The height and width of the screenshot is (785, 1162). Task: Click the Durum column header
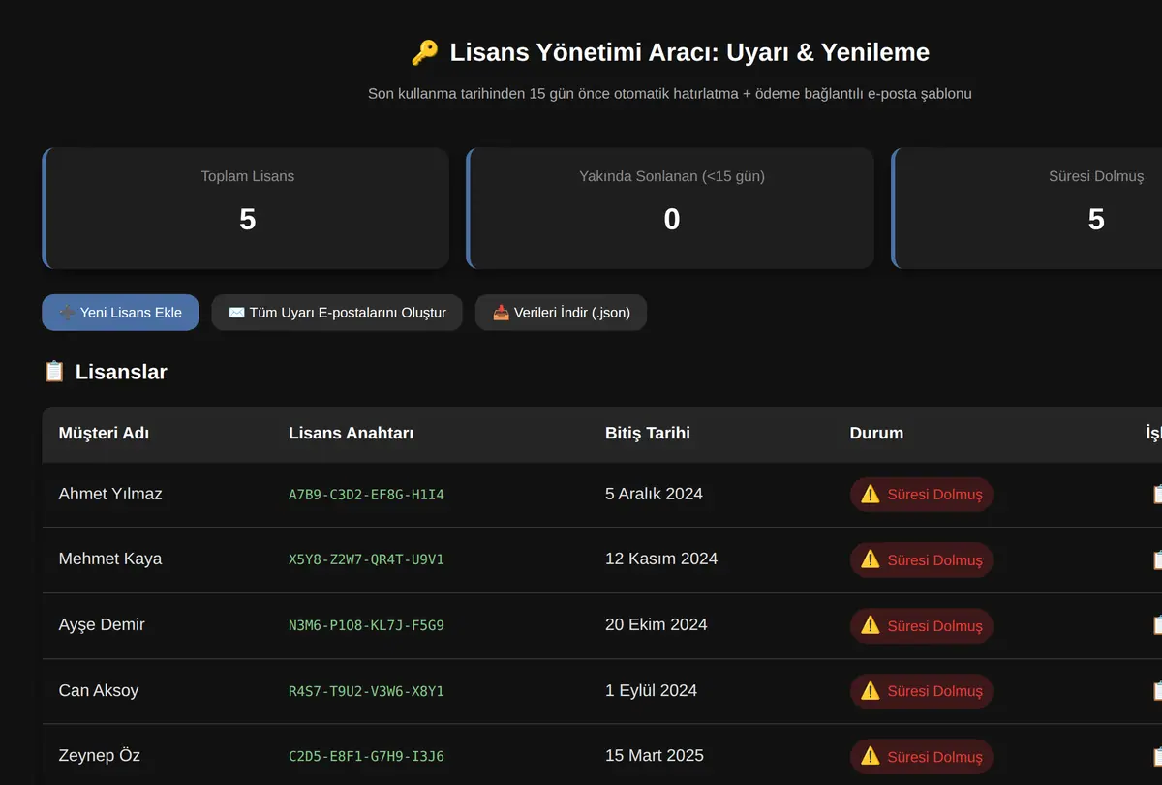tap(876, 433)
